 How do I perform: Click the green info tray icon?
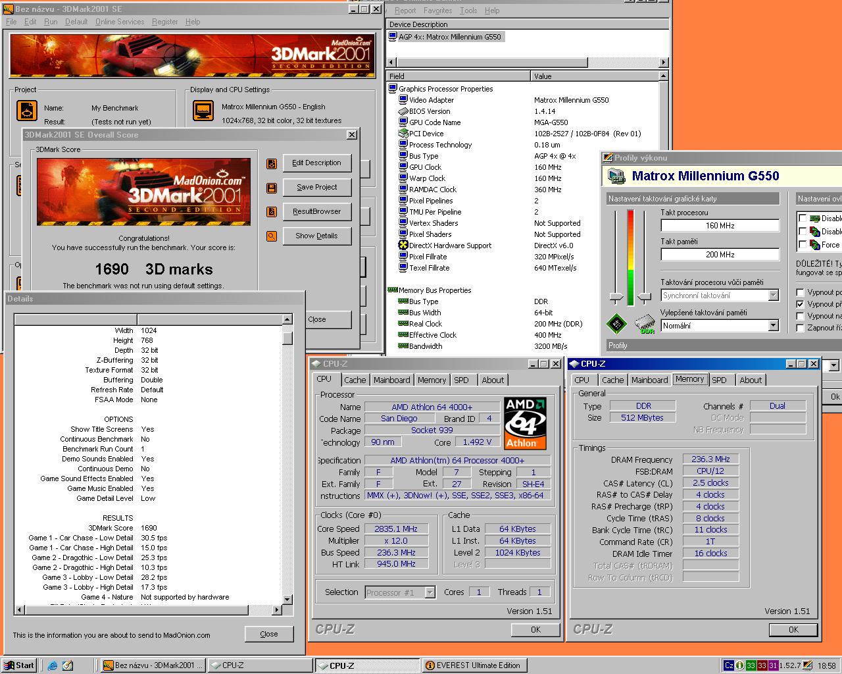click(x=739, y=665)
